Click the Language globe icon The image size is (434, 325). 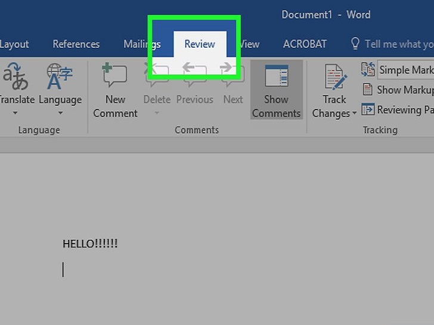(x=60, y=77)
